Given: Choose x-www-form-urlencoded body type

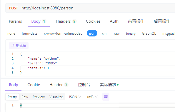Looking at the screenshot, I should pos(63,34).
